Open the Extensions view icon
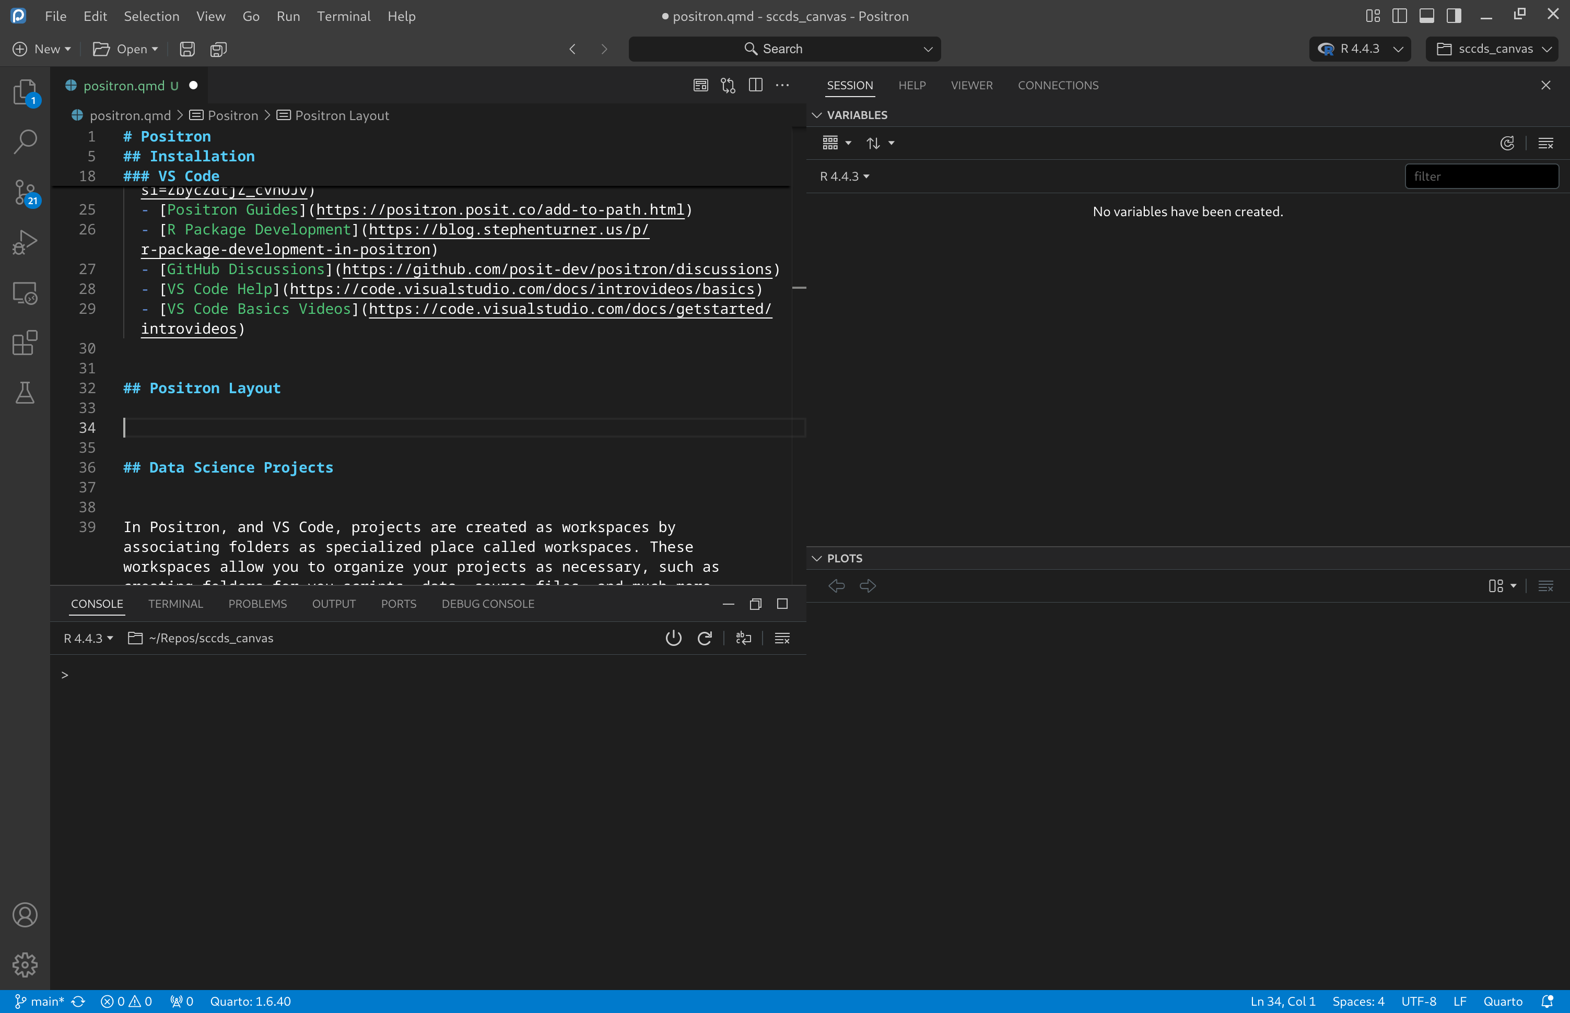Image resolution: width=1570 pixels, height=1013 pixels. [25, 344]
